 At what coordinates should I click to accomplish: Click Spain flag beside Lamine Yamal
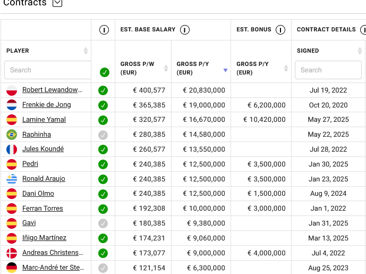[x=12, y=120]
